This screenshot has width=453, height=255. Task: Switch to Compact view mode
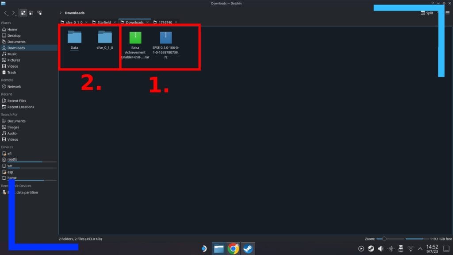click(31, 13)
